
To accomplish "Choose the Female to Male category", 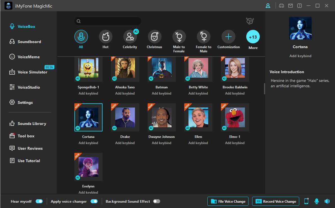I will click(x=204, y=37).
